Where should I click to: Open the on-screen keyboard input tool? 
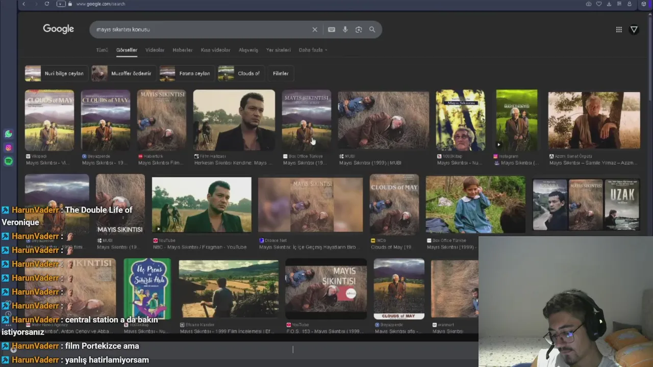(x=332, y=30)
